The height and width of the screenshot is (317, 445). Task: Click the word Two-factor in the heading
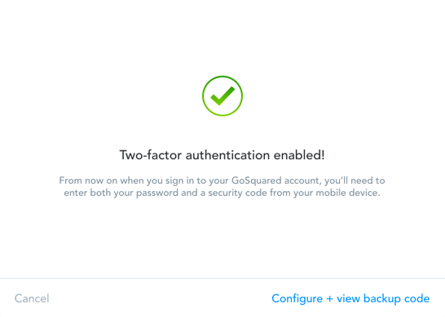click(151, 155)
